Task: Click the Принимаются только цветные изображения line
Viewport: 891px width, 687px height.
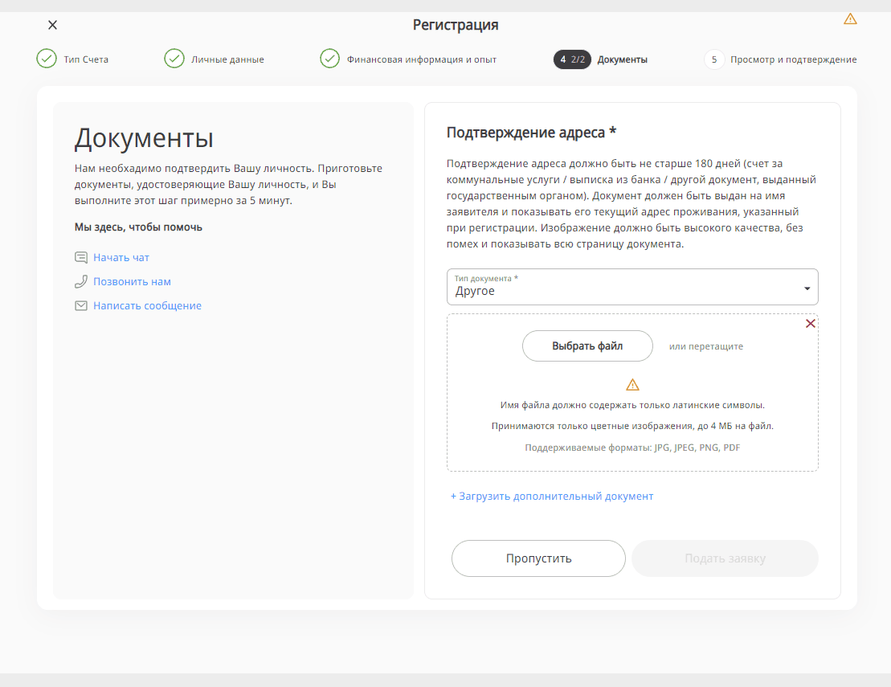Action: (x=632, y=426)
